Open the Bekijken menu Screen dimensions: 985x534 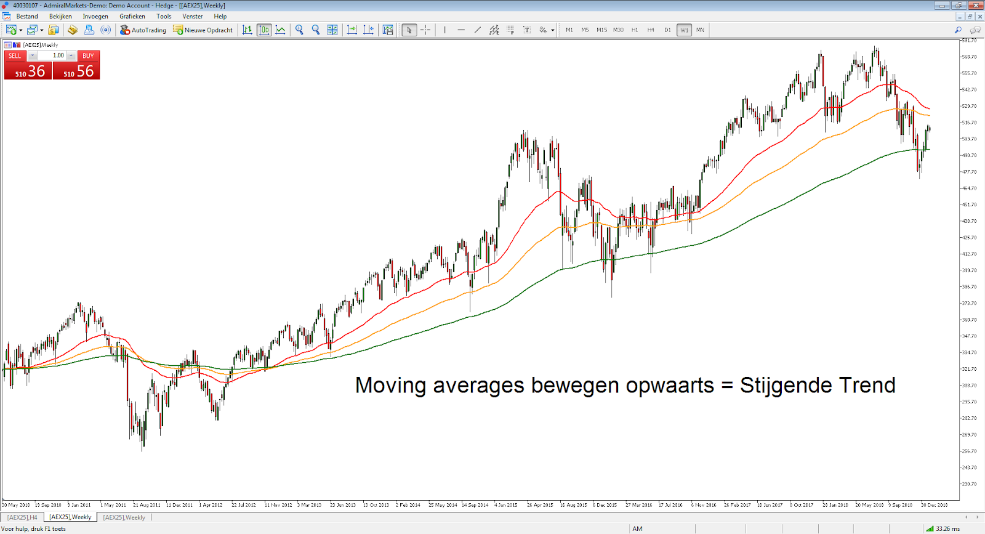[x=60, y=17]
